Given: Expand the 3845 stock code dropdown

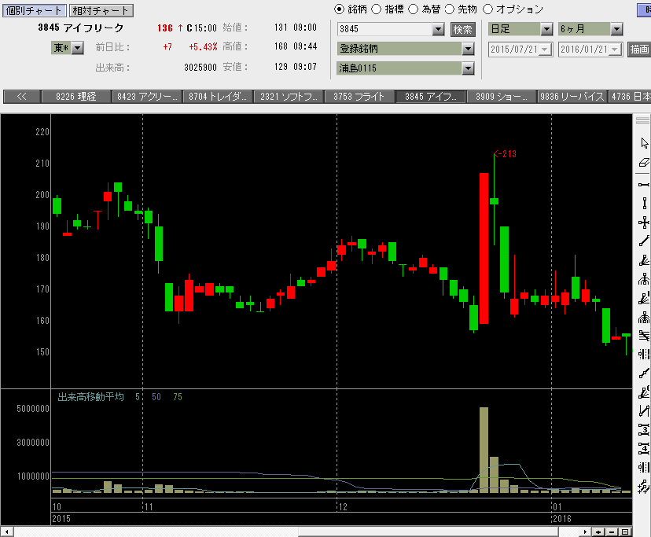Looking at the screenshot, I should 438,29.
